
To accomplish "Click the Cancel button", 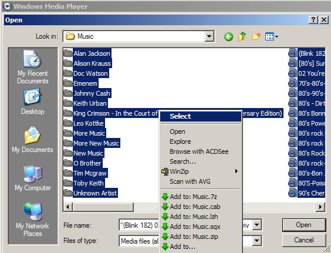I will [304, 240].
